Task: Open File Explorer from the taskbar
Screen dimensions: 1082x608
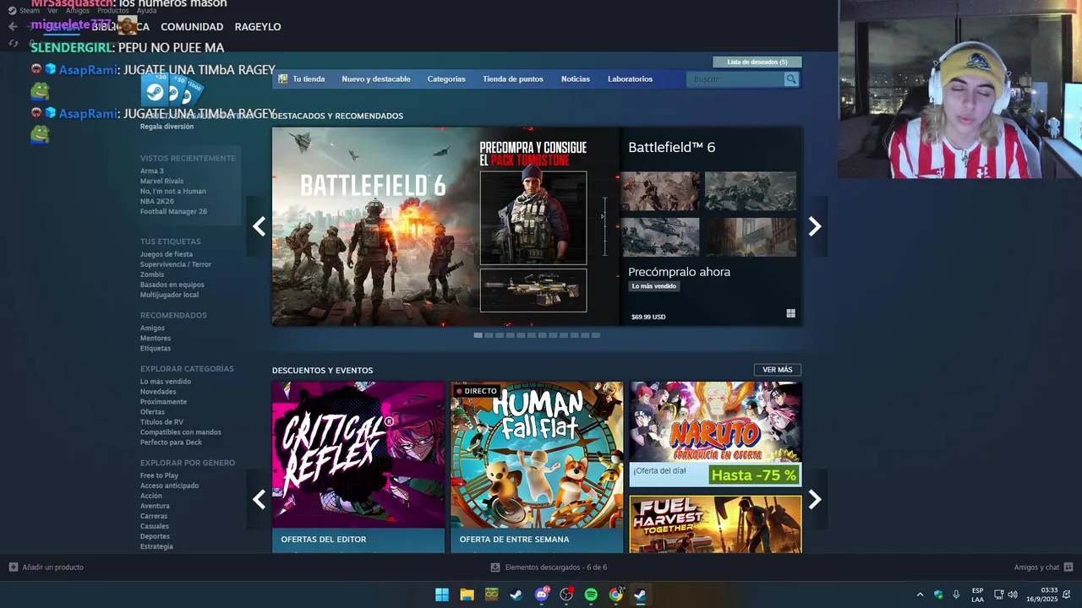Action: coord(467,594)
